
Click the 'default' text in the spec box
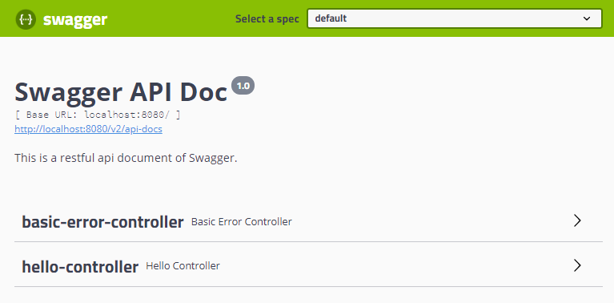331,18
